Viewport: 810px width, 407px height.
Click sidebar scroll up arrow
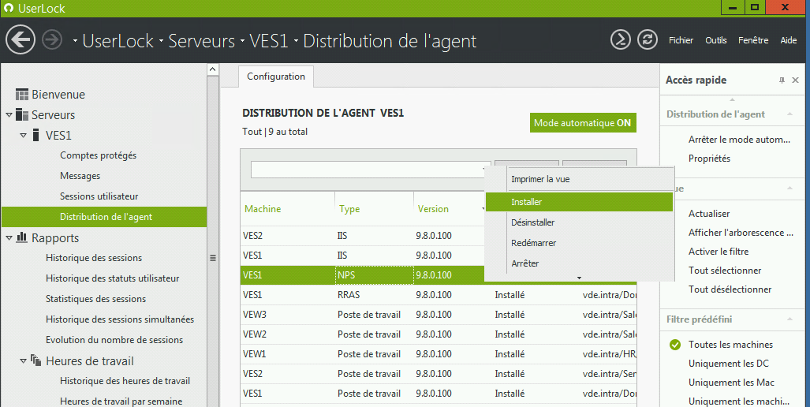[213, 69]
